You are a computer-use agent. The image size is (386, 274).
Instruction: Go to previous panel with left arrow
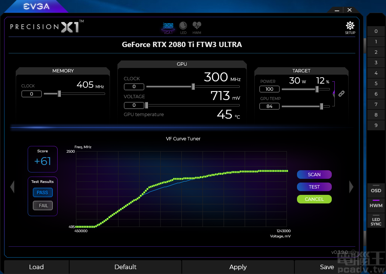12,187
